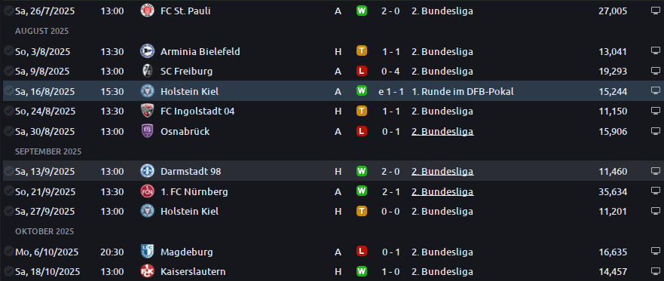Click the Magdeburg club crest
This screenshot has width=664, height=281.
[148, 252]
